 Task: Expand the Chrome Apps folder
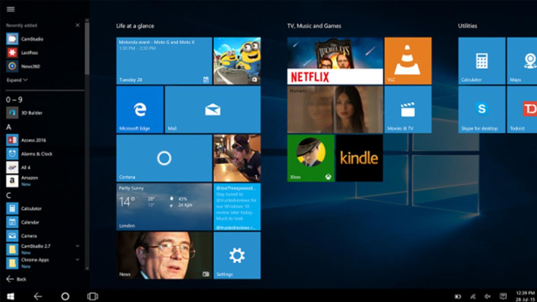coord(77,259)
